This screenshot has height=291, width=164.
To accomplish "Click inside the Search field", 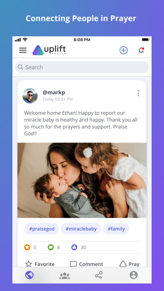I will tap(82, 67).
